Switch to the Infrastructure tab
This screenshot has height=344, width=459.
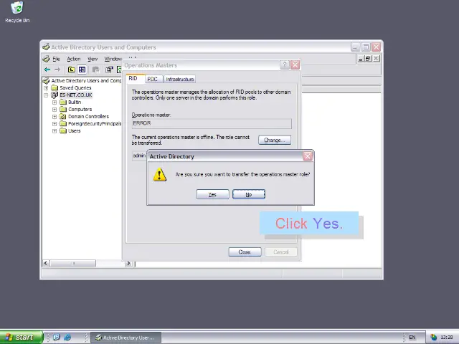180,79
